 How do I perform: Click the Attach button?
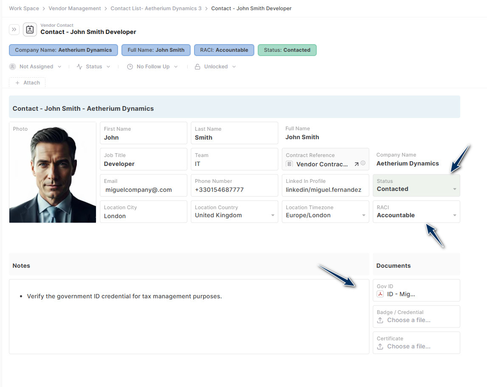point(27,83)
